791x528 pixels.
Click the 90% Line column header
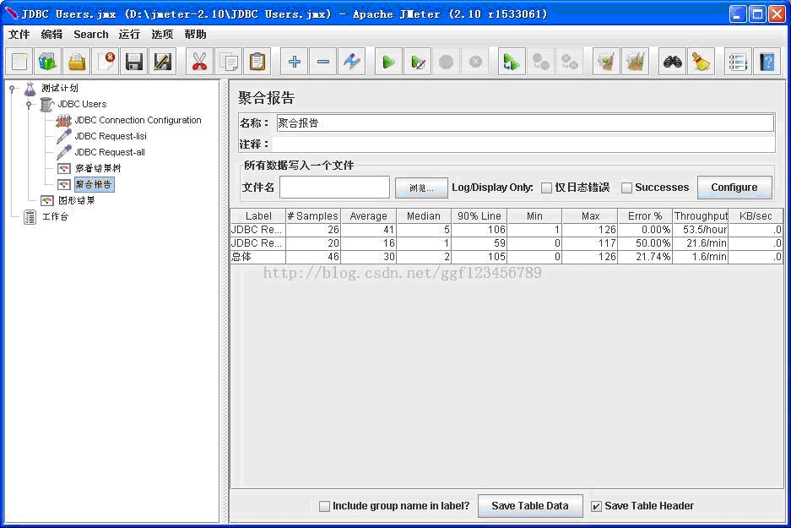(479, 216)
